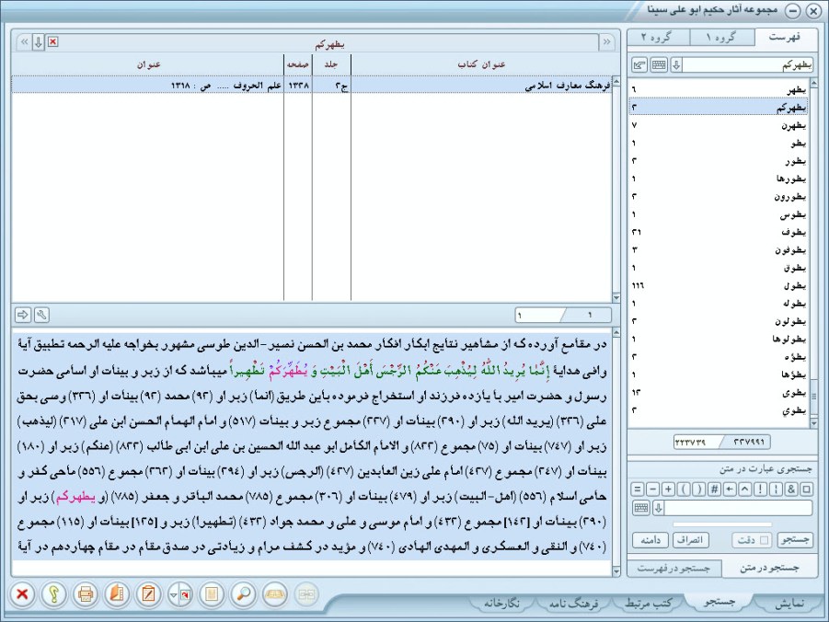Viewport: 829px width, 622px height.
Task: Open the search history dropdown arrow in text search
Action: [x=658, y=508]
